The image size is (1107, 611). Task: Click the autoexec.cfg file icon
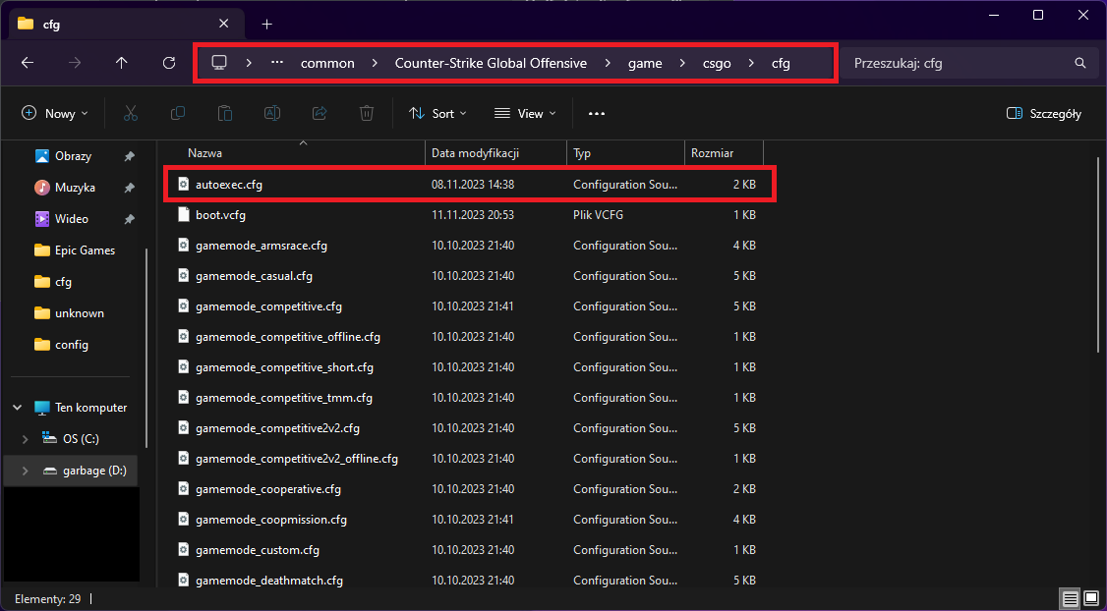point(184,184)
